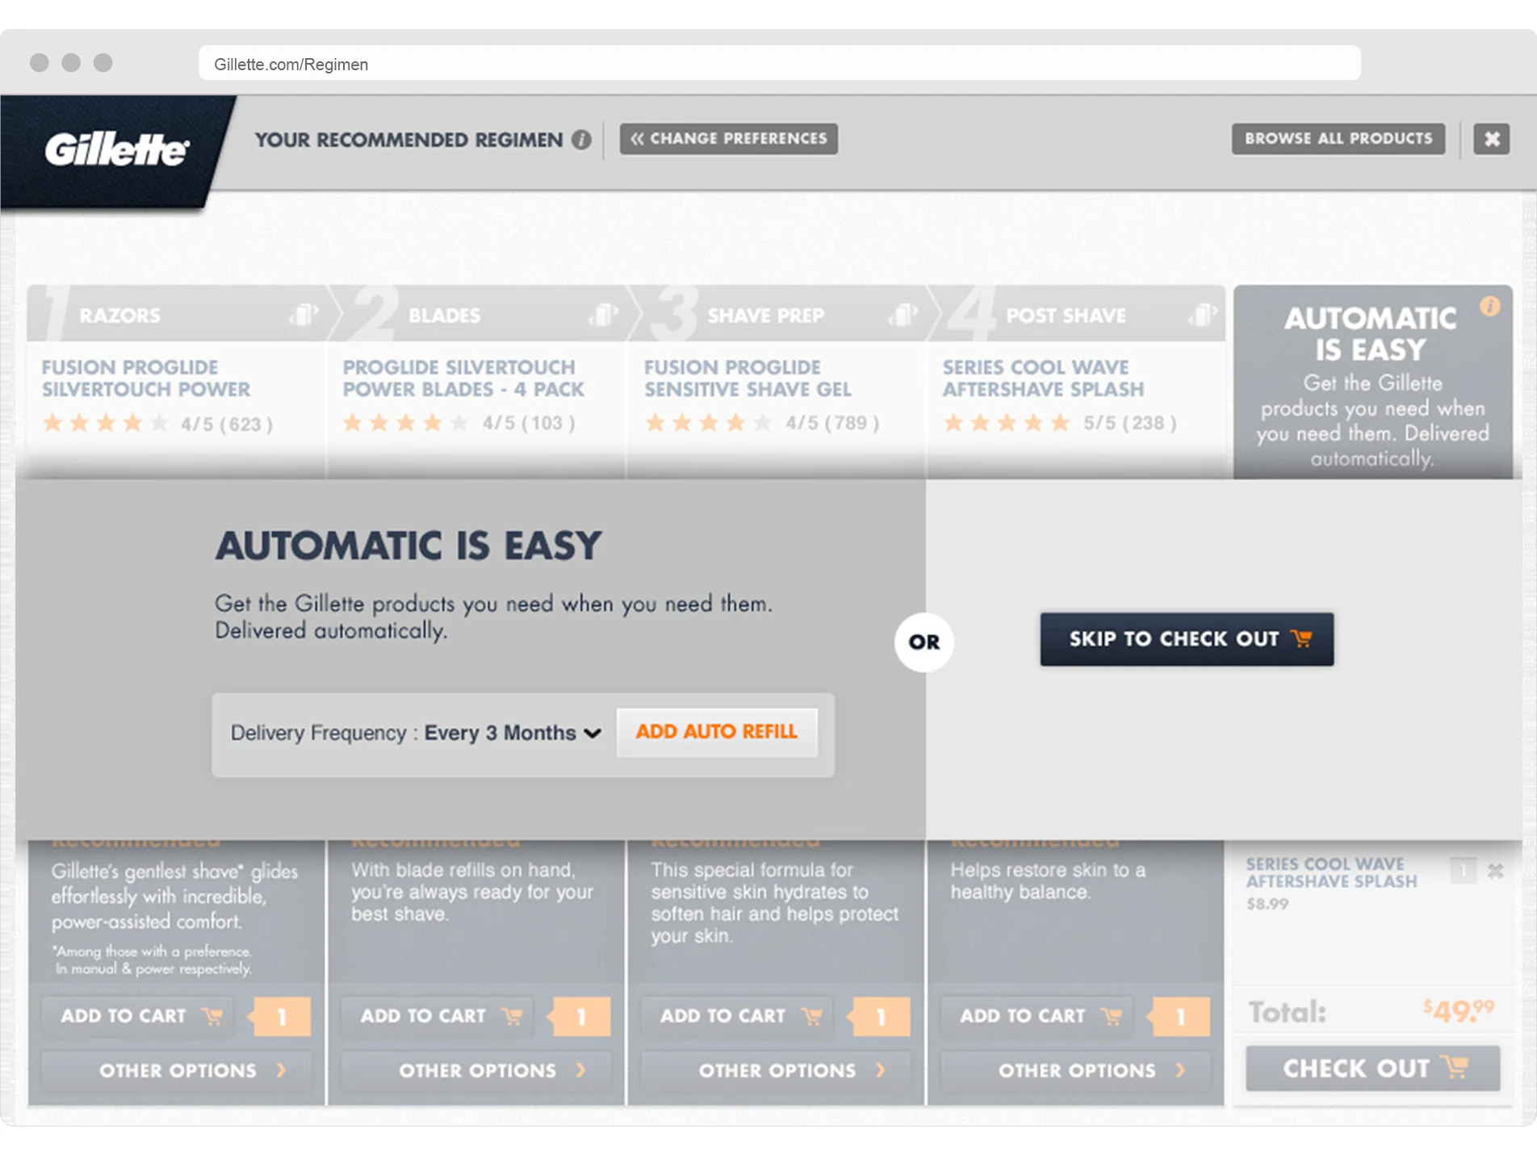Click the browser address bar Gillette.com/Regimen

(x=779, y=64)
